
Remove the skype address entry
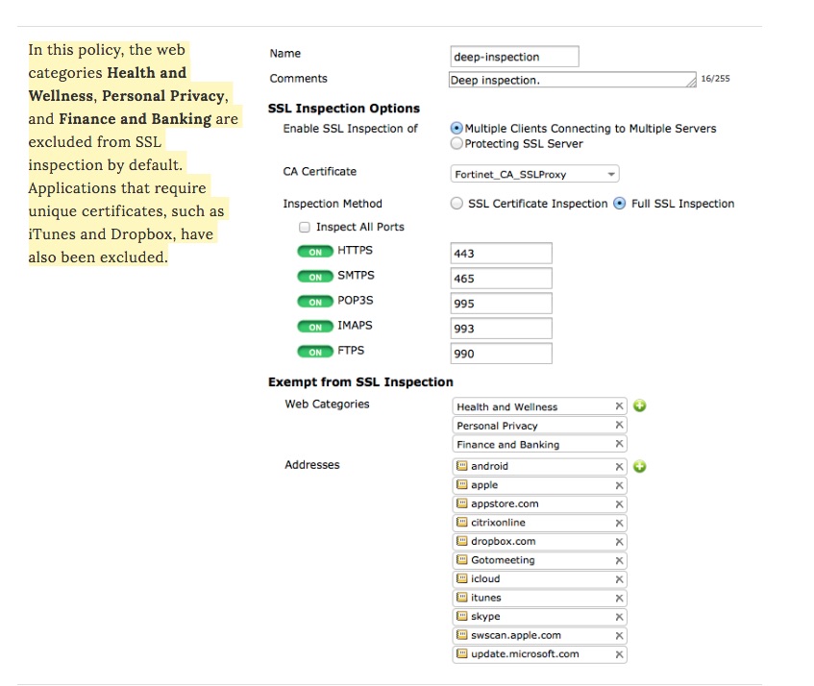click(620, 617)
